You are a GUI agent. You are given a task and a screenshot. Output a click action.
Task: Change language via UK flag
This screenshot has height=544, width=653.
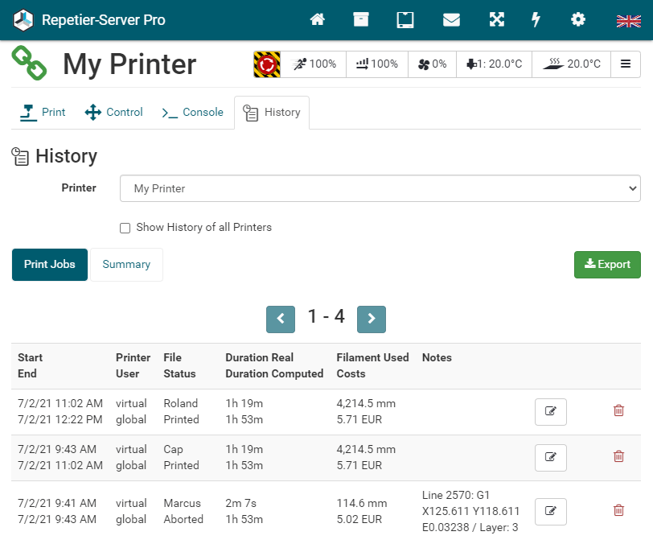[628, 20]
